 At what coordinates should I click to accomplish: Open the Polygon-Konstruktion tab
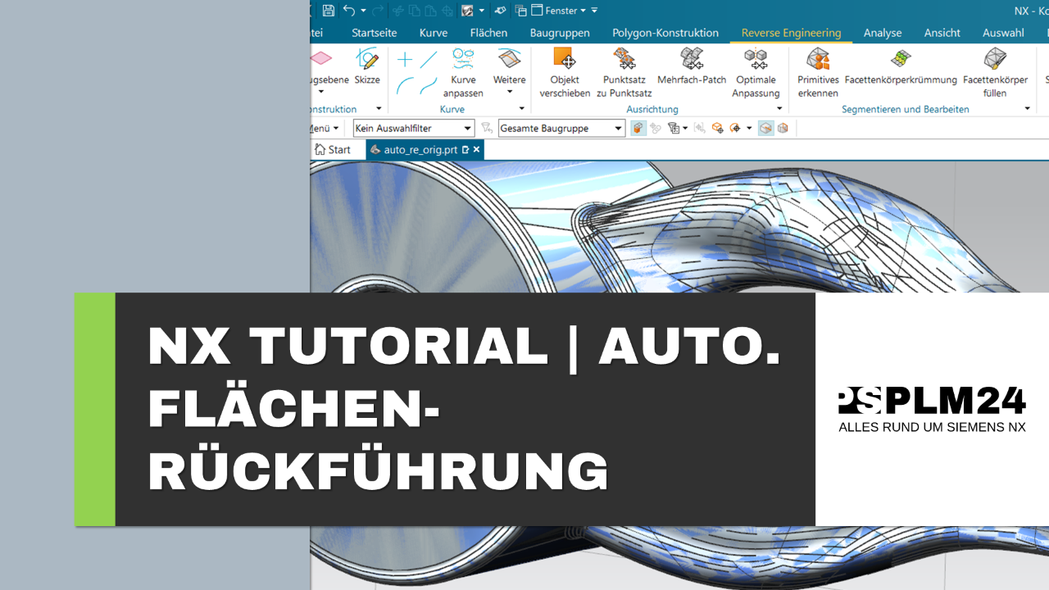[x=665, y=33]
